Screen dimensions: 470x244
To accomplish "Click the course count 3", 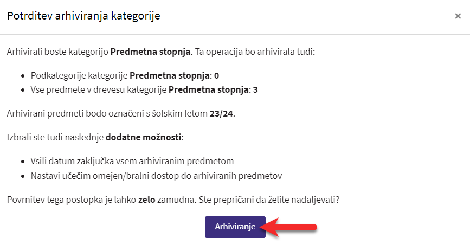I will coord(255,89).
